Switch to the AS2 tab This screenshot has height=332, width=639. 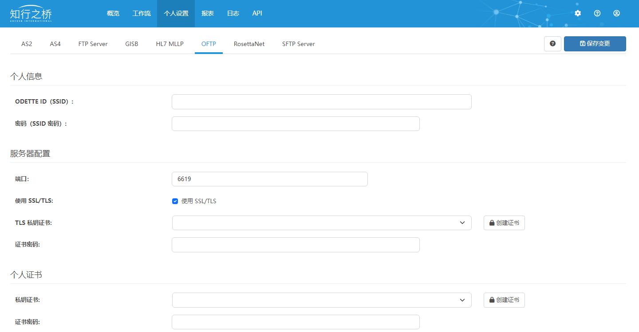(27, 44)
